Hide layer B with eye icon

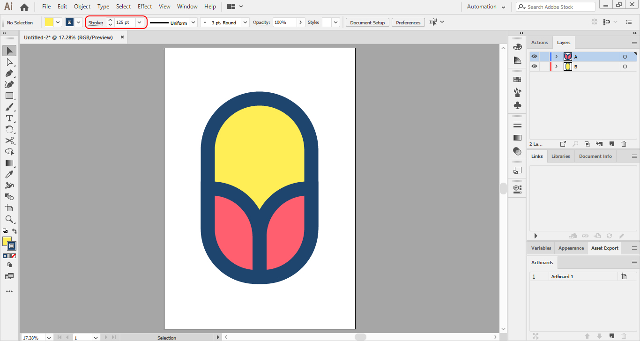tap(534, 67)
